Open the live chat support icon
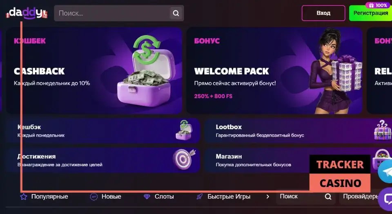 386,199
